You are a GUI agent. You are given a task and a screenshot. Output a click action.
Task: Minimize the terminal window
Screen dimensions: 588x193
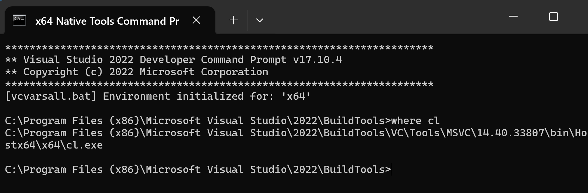pos(513,17)
